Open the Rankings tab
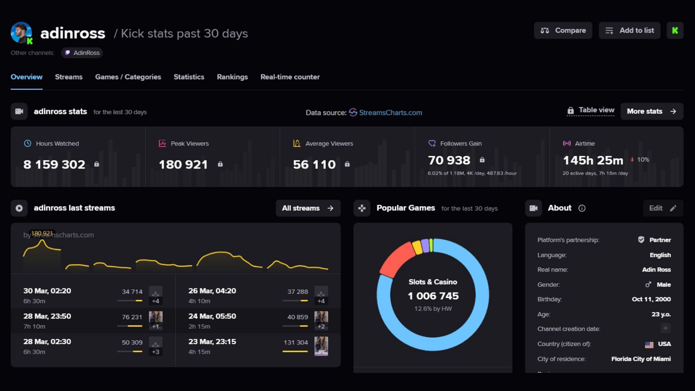 pos(232,77)
